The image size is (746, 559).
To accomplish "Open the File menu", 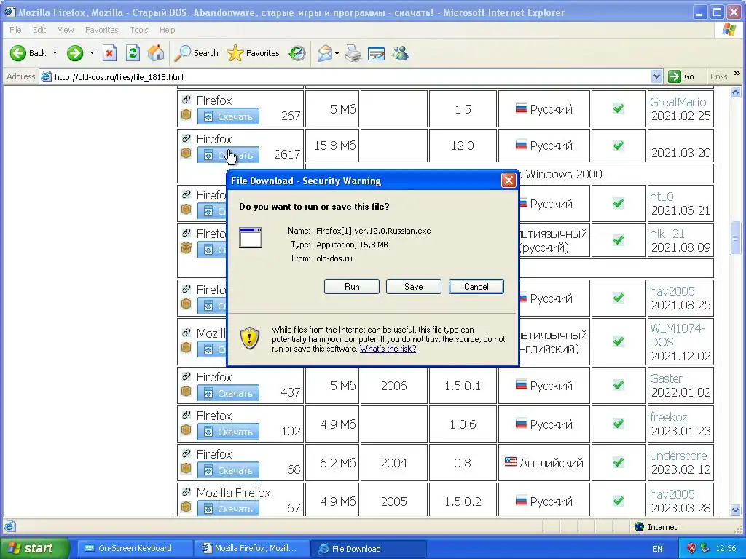I will click(x=15, y=30).
